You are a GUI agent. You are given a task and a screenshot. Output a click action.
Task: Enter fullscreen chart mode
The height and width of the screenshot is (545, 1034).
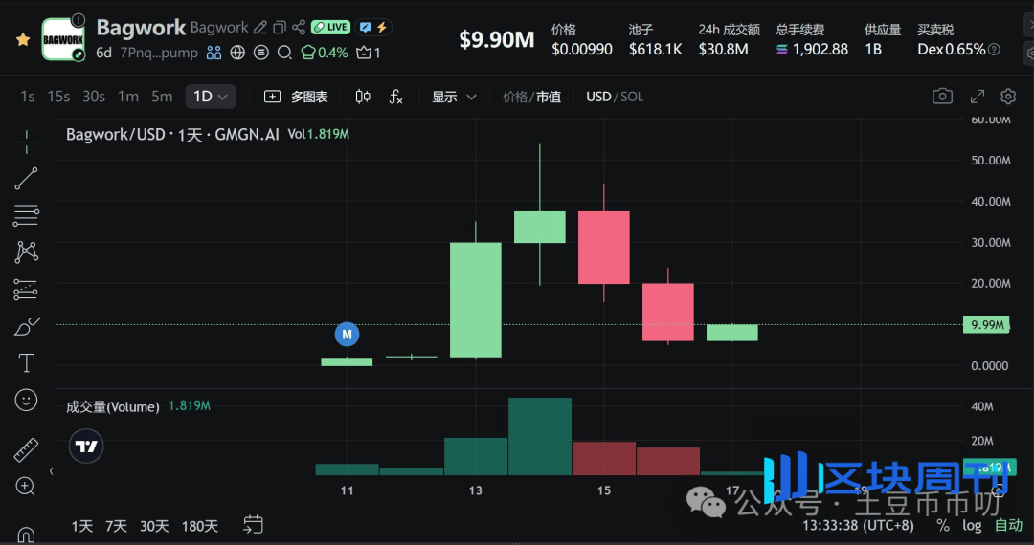978,97
